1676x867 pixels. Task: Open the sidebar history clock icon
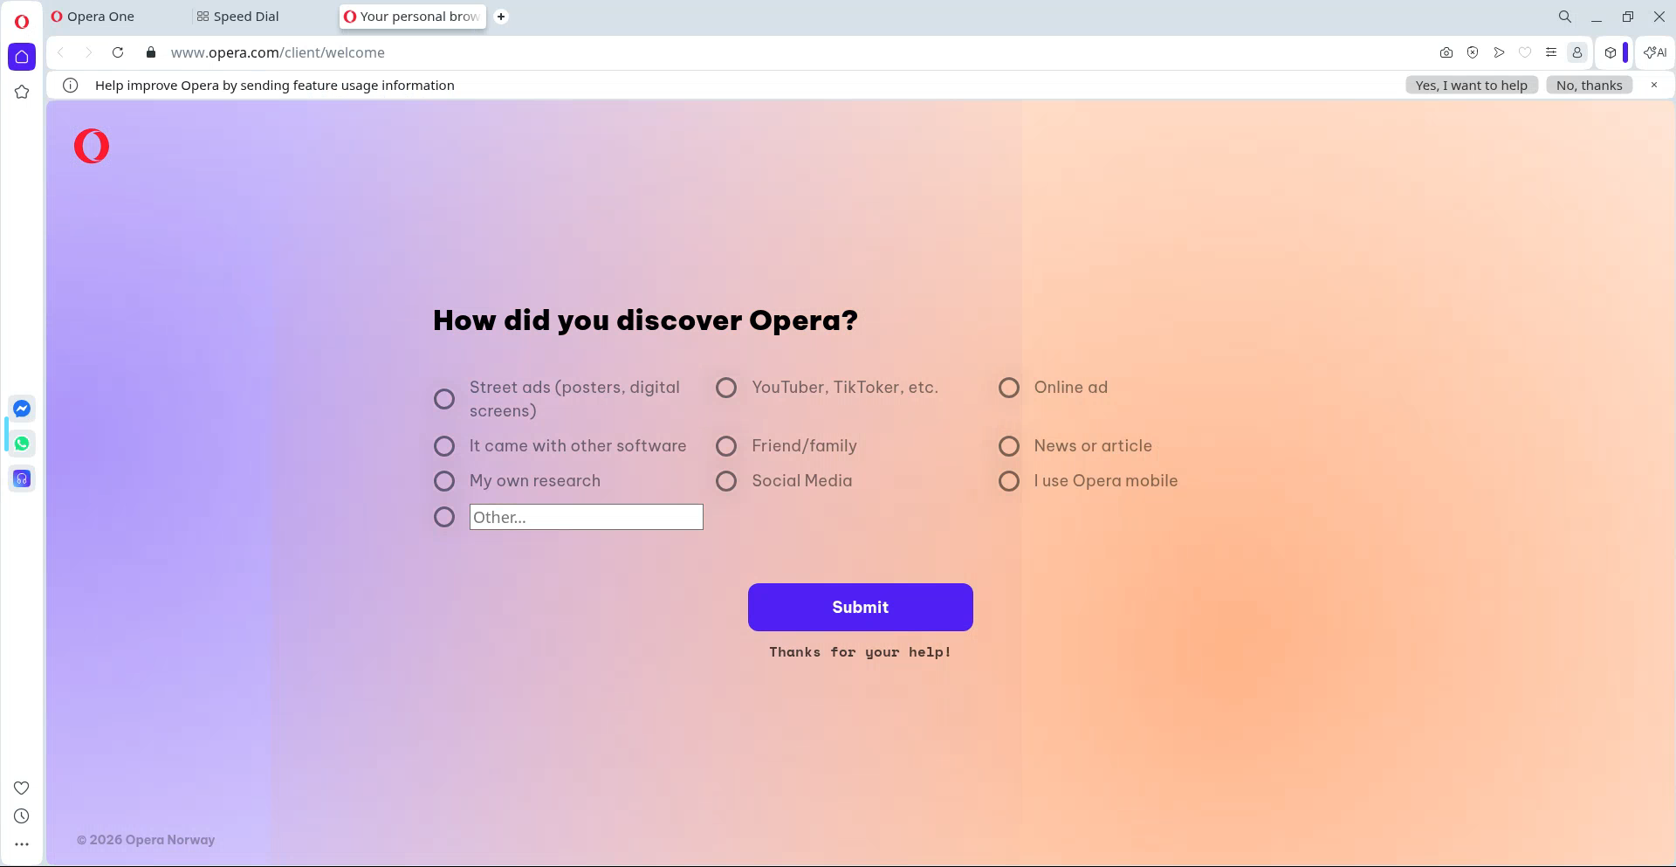[22, 816]
